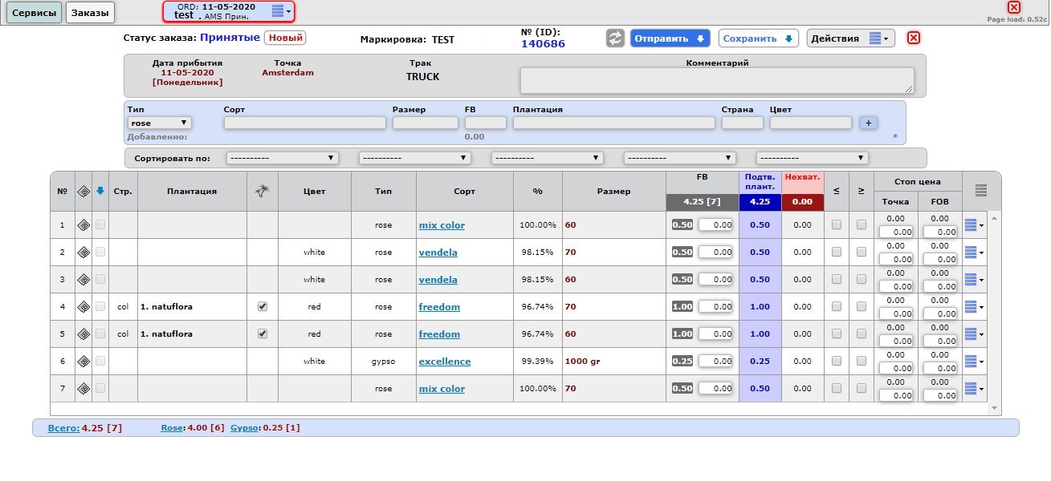This screenshot has width=1051, height=481.
Task: Click the diamond icon in row 1
Action: [x=83, y=225]
